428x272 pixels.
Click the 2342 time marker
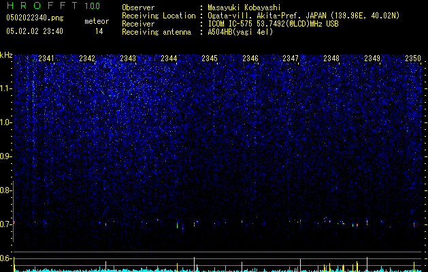[87, 58]
